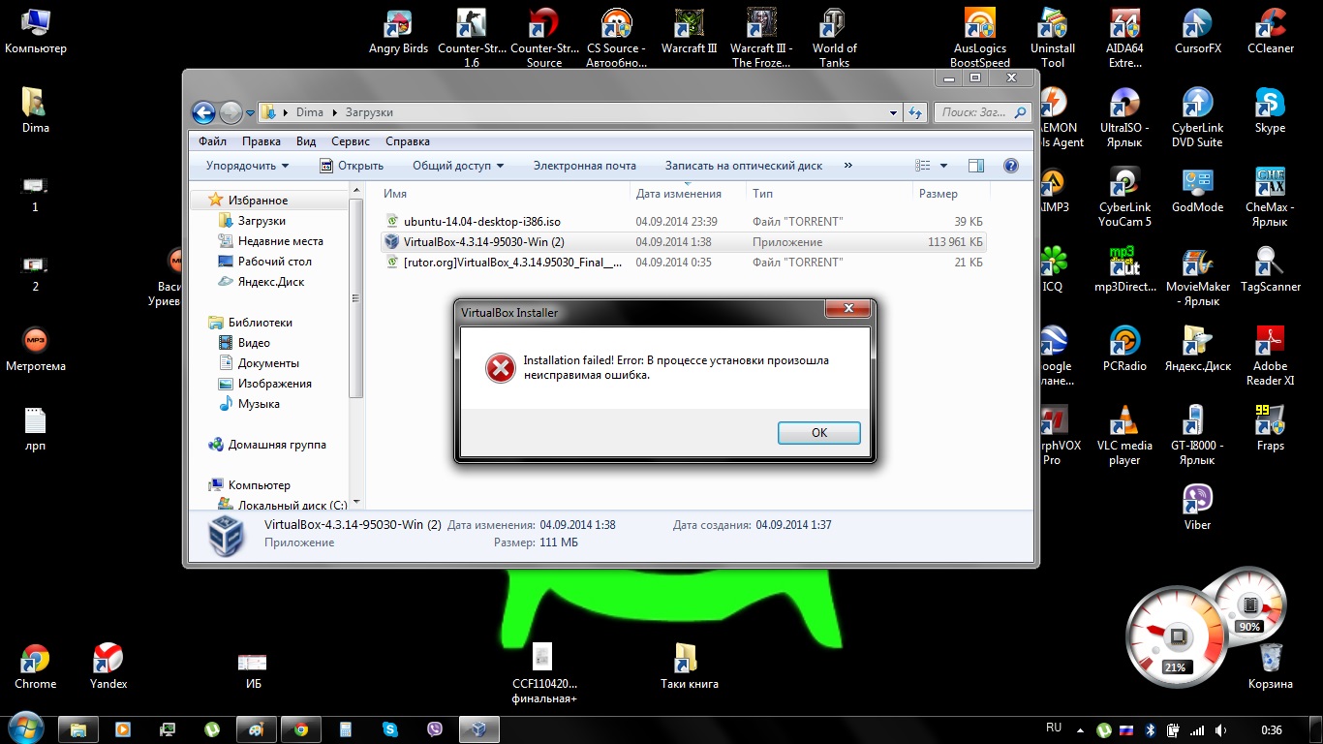This screenshot has width=1323, height=744.
Task: Open the Сервис menu
Action: (x=350, y=141)
